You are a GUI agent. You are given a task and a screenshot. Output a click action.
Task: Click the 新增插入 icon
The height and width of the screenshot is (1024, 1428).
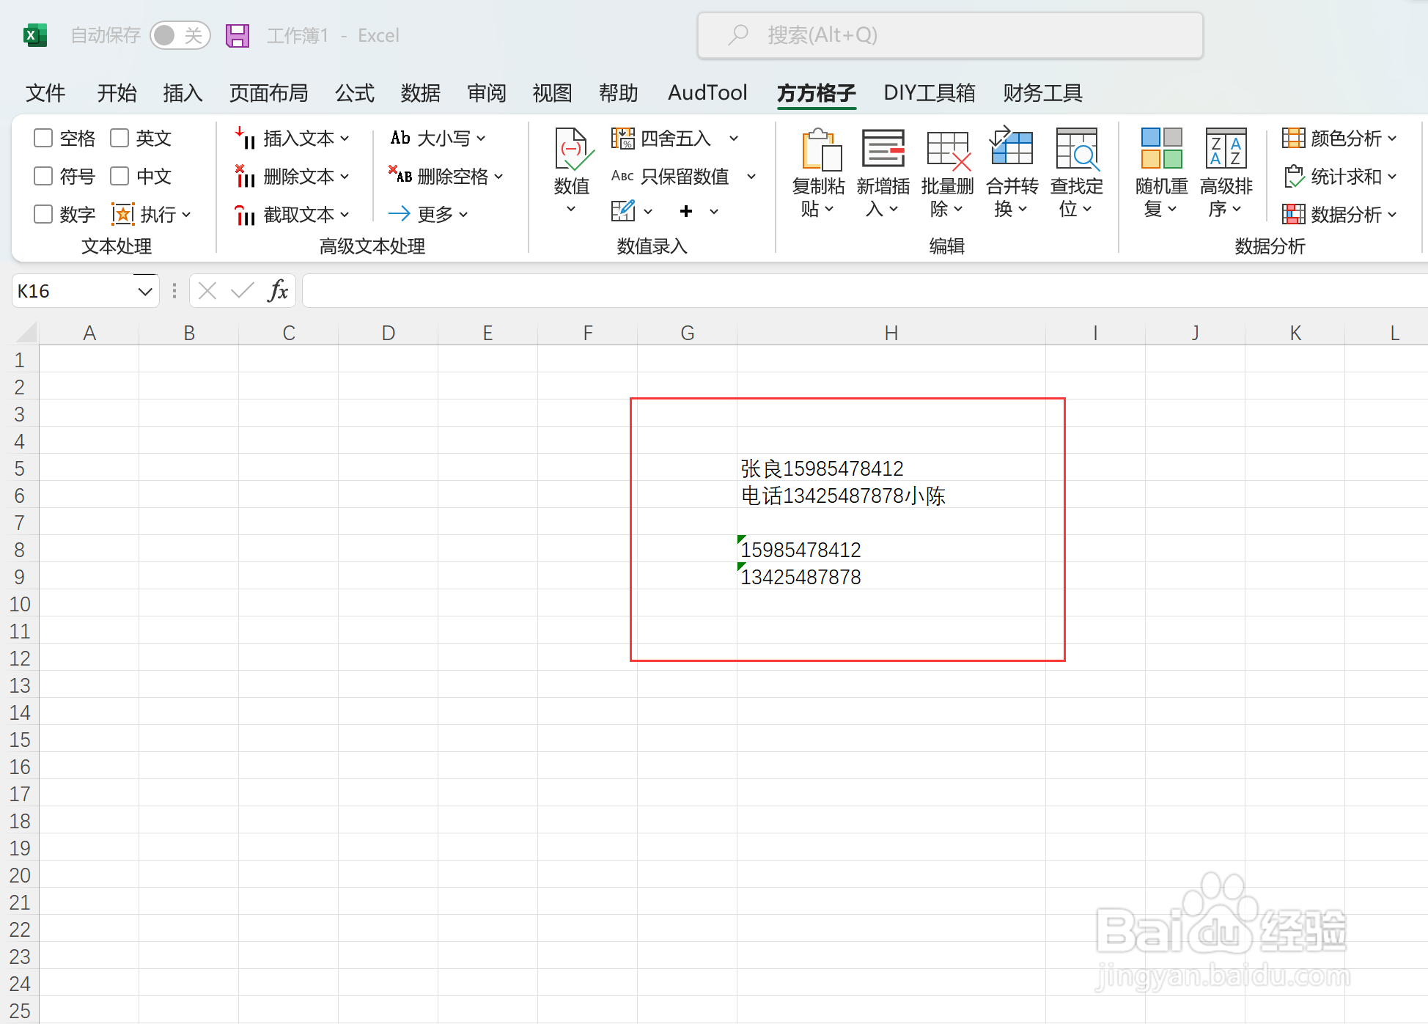coord(883,149)
